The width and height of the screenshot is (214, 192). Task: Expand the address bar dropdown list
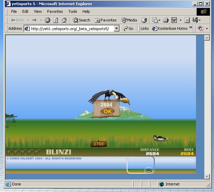[x=117, y=28]
